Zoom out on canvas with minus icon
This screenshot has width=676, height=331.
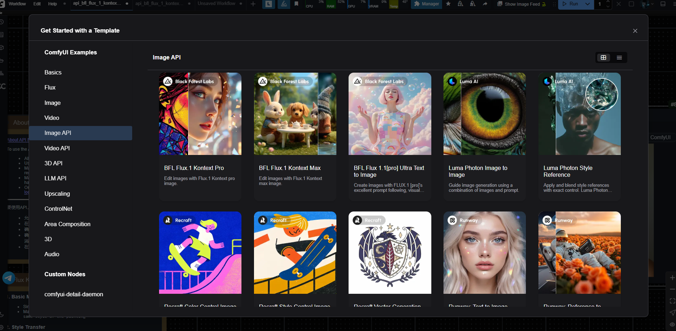672,289
